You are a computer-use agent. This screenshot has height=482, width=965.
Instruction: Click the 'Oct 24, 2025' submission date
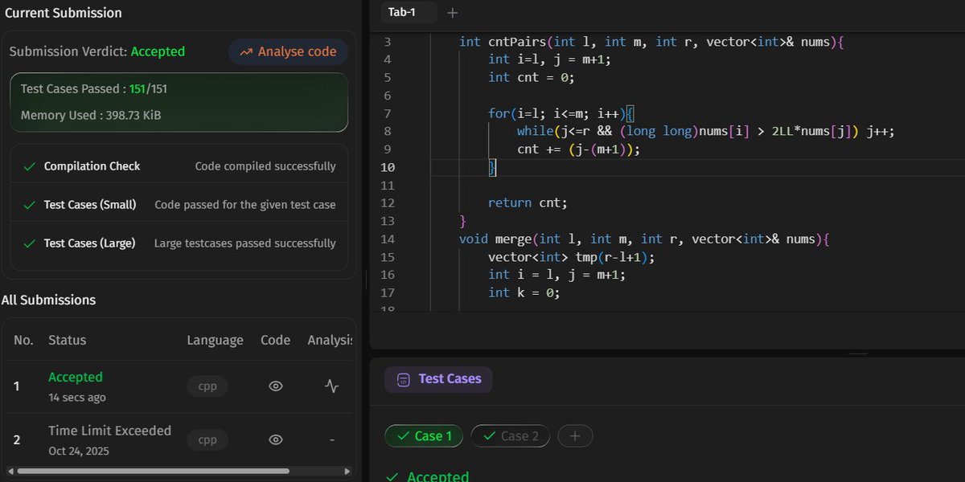tap(79, 451)
